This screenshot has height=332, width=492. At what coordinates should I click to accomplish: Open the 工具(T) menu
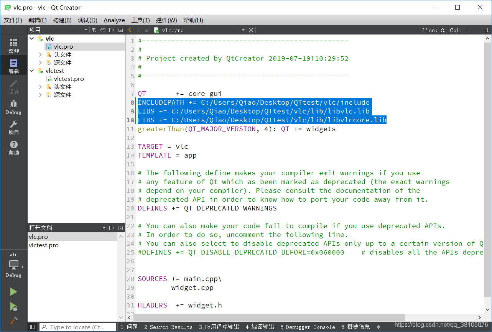140,20
